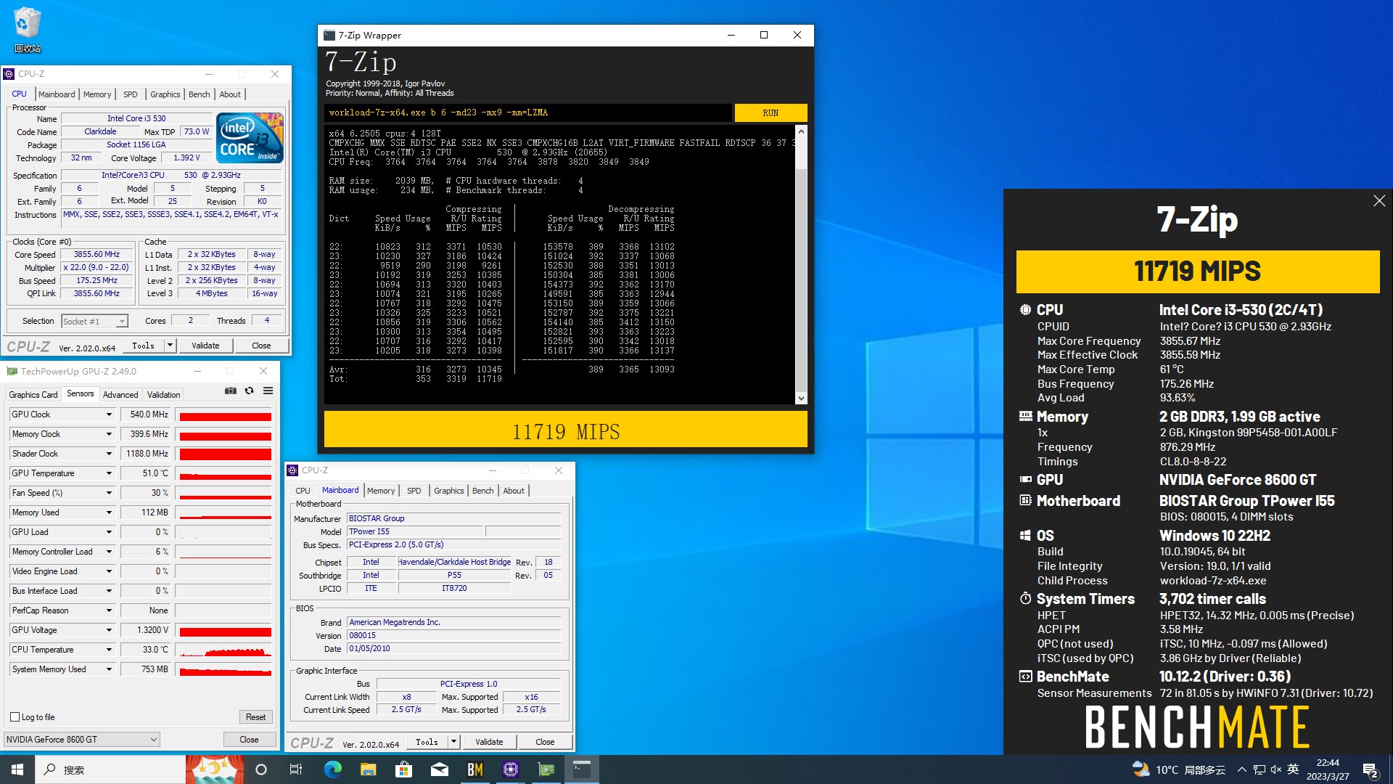The image size is (1393, 784).
Task: Click the input language indicator in tray
Action: coord(1293,769)
